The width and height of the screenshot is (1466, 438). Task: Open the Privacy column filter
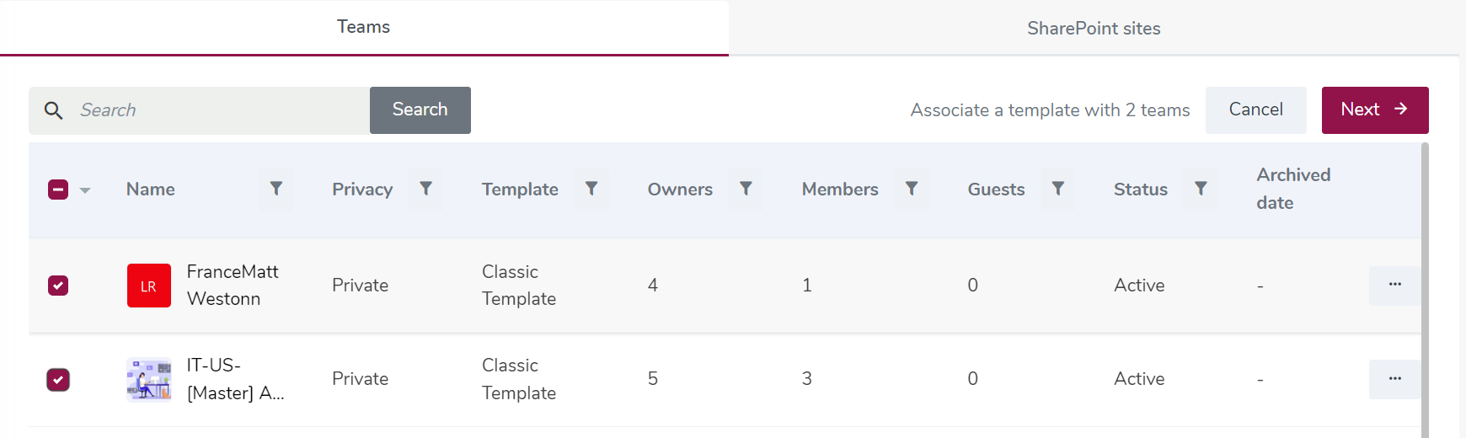click(x=425, y=189)
